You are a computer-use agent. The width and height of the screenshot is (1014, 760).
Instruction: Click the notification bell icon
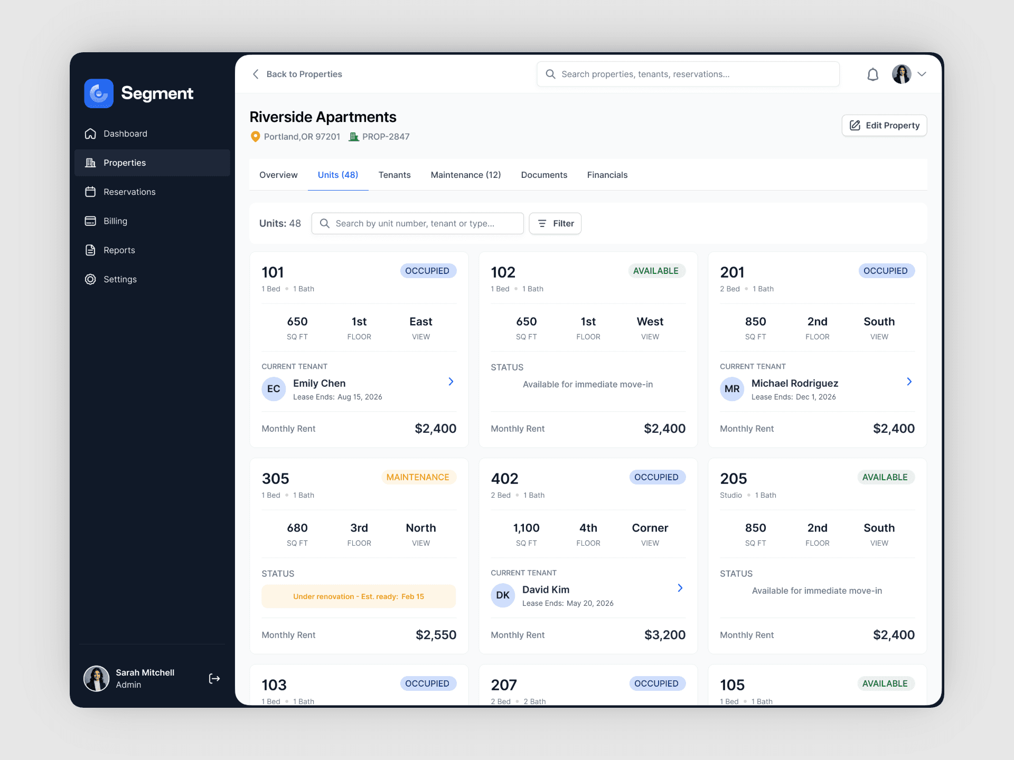pyautogui.click(x=872, y=74)
